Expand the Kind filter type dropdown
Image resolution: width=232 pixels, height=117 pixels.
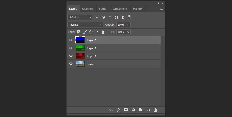point(80,17)
